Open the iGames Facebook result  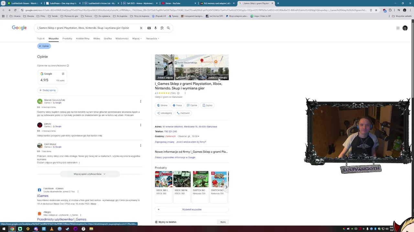click(43, 196)
